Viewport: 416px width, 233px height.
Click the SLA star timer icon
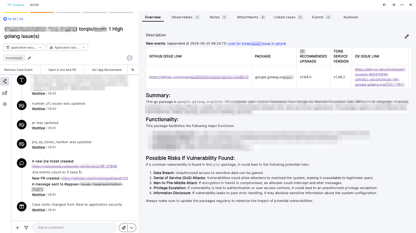(x=5, y=19)
